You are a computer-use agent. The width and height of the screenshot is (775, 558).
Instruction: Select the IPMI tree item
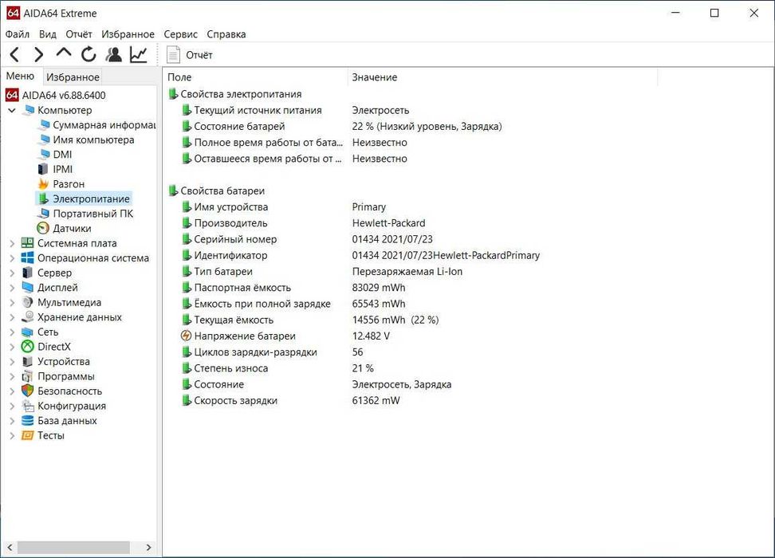[x=63, y=169]
